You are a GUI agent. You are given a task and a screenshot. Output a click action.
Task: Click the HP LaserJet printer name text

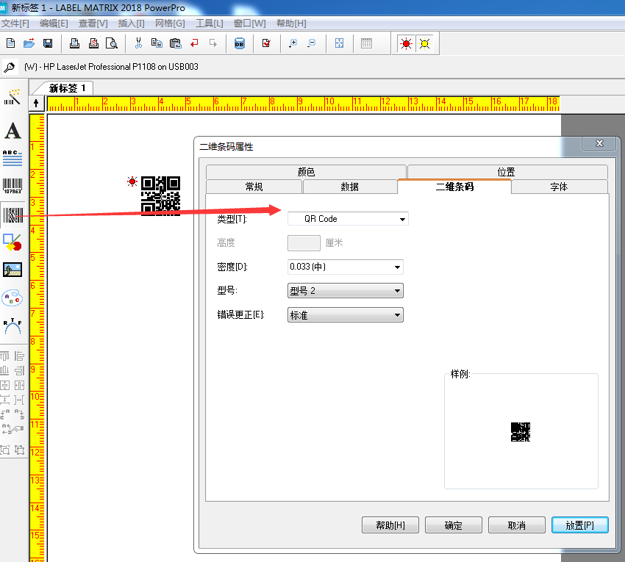click(x=111, y=67)
